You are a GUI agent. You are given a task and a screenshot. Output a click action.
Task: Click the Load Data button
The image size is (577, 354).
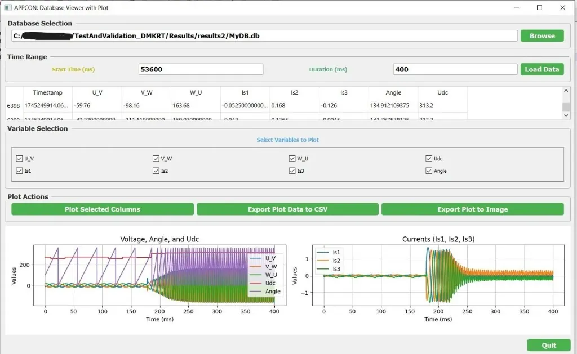(x=542, y=69)
